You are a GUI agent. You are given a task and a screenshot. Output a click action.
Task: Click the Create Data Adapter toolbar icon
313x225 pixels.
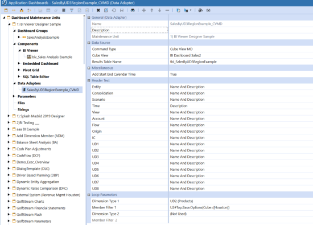[64, 10]
